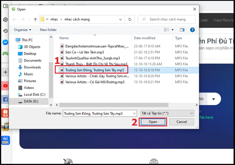Viewport: 235px width, 165px height.
Task: Click nhạc in the address path
Action: pyautogui.click(x=54, y=19)
